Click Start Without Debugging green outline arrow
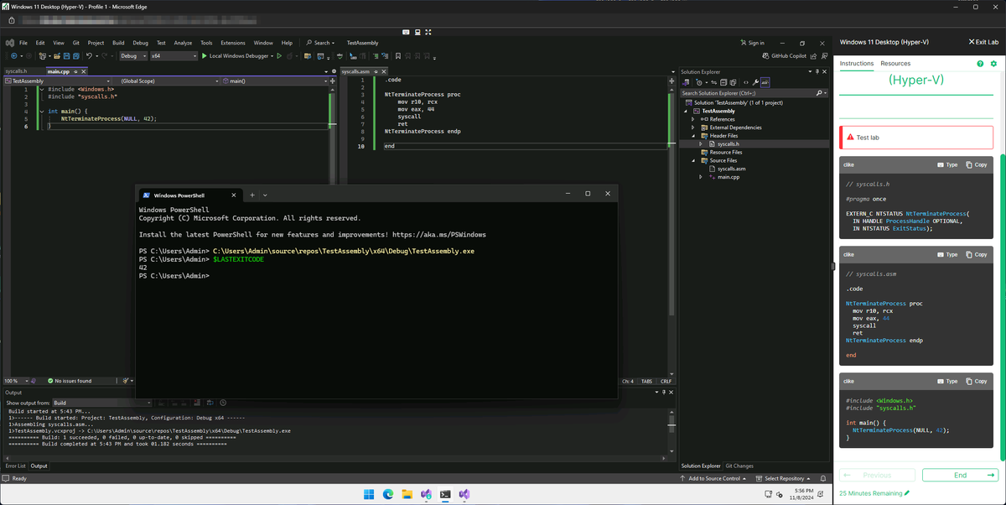Viewport: 1006px width, 505px height. (x=280, y=56)
